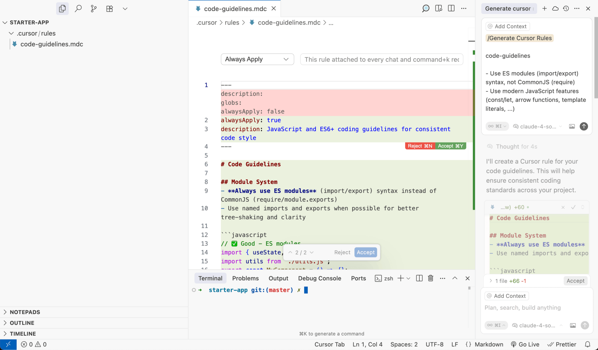Switch to the Ports panel tab
The image size is (598, 350).
tap(358, 278)
